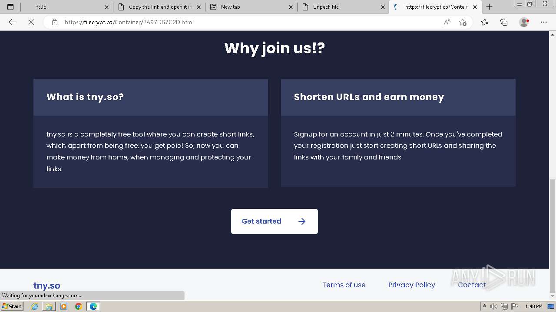Click the 'What is tny.so?' heading

click(85, 97)
